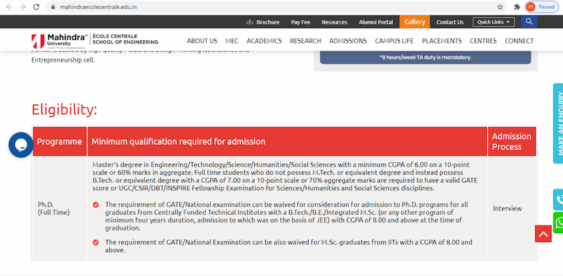Open the ABOUT US menu
The height and width of the screenshot is (276, 563).
(x=202, y=41)
